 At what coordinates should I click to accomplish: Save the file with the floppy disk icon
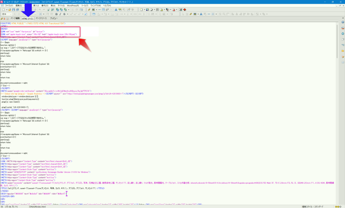(13, 10)
